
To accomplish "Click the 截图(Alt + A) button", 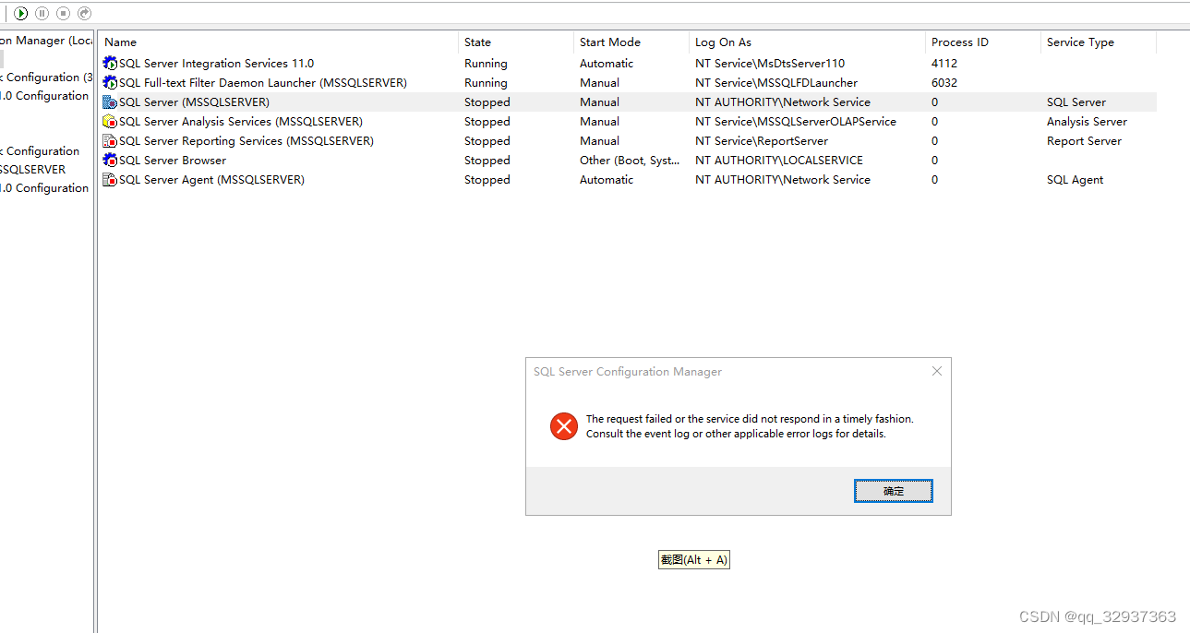I will [x=693, y=559].
